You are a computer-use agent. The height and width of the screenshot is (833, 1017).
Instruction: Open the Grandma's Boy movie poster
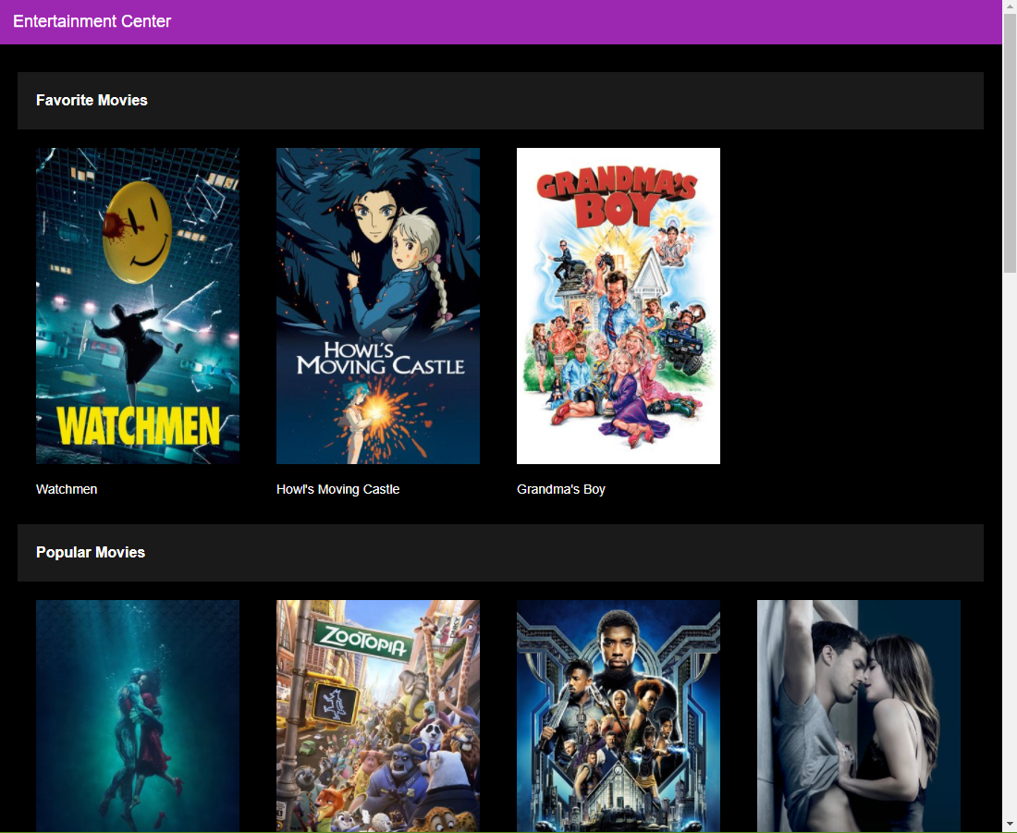[x=619, y=306]
